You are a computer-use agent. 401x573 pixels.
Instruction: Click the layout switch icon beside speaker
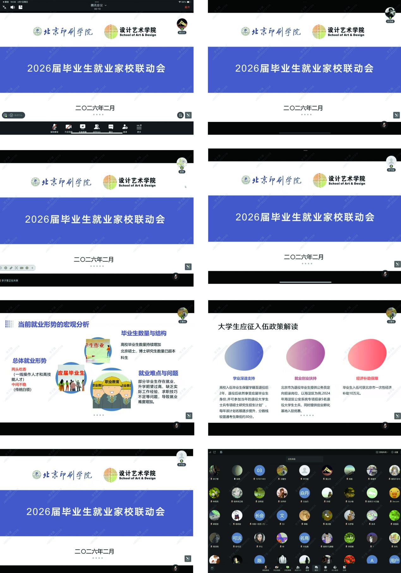click(21, 7)
